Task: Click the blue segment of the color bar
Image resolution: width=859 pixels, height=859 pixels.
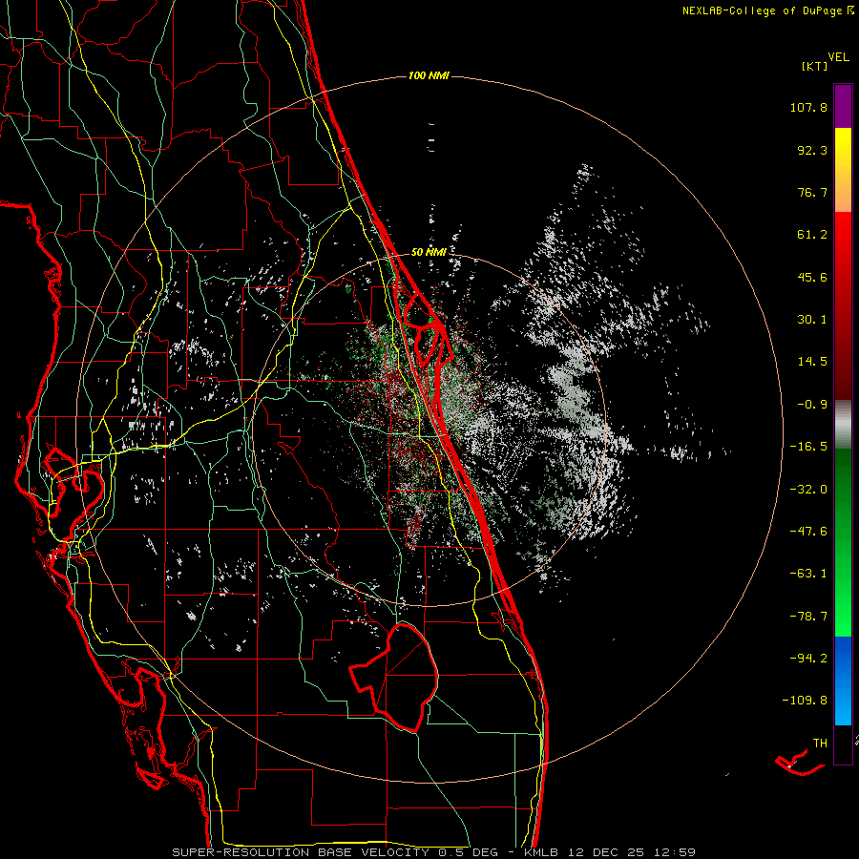Action: coord(843,681)
